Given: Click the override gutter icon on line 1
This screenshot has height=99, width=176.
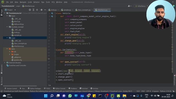Looking at the screenshot, I should point(52,13).
